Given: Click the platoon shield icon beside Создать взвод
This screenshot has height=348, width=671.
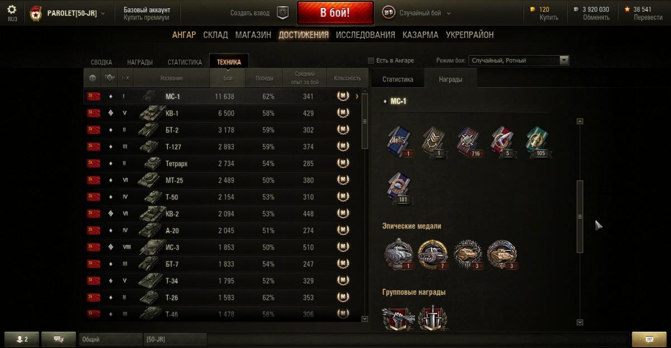Looking at the screenshot, I should coord(283,13).
